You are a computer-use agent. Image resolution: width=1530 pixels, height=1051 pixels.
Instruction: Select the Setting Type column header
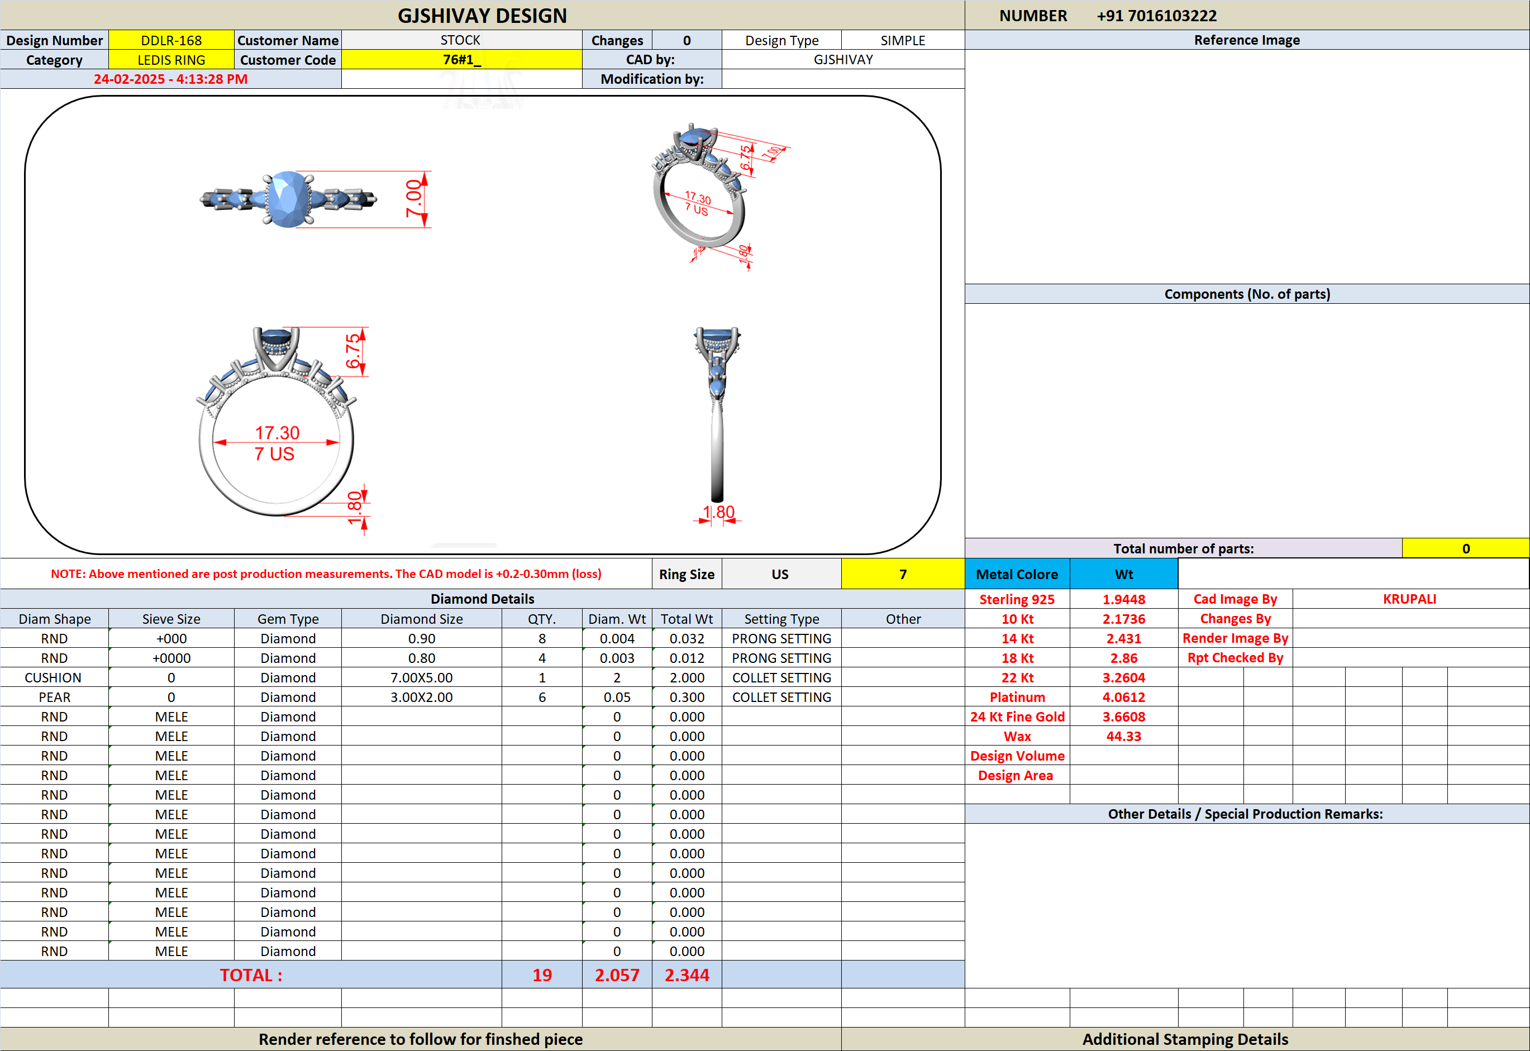click(781, 619)
